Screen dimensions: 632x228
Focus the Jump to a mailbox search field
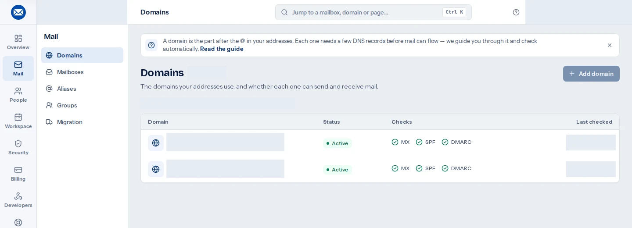pyautogui.click(x=373, y=12)
